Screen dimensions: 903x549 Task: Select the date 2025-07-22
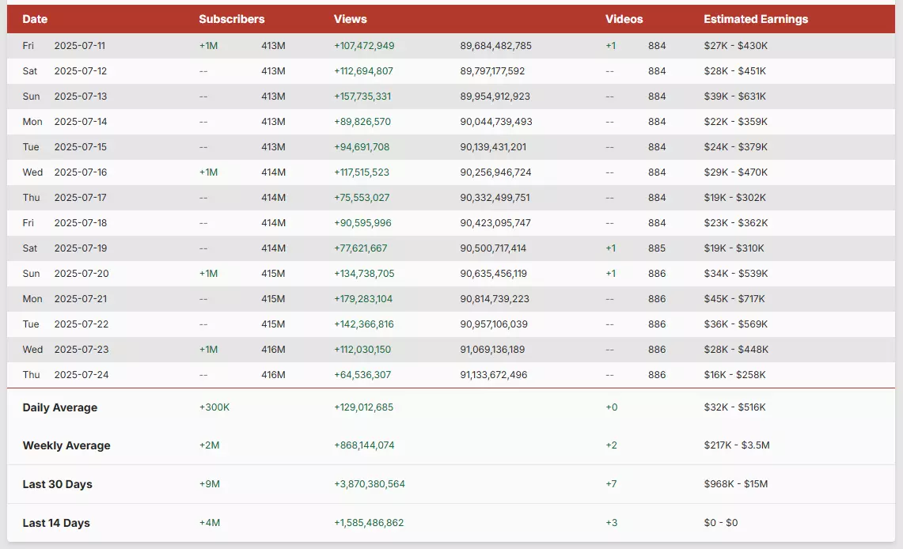click(x=82, y=324)
